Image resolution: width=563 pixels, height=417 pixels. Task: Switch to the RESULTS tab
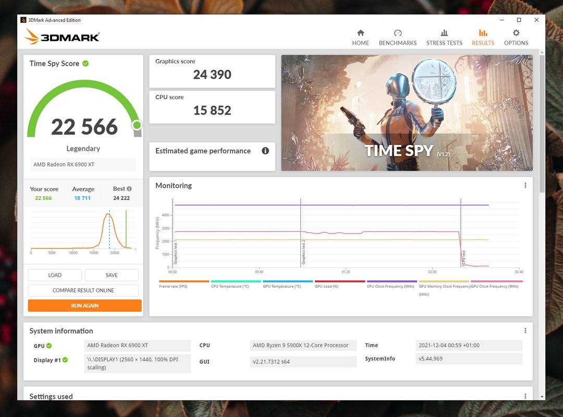[483, 38]
